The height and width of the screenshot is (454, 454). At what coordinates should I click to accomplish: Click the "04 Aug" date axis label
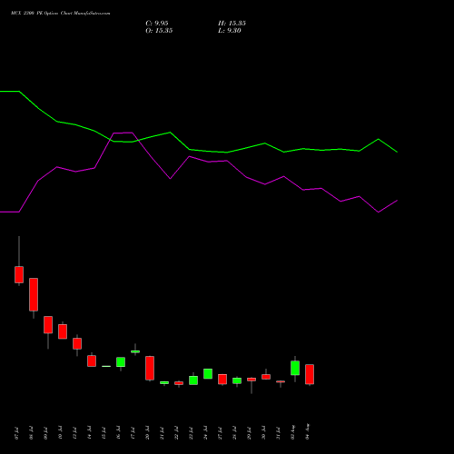tap(307, 431)
